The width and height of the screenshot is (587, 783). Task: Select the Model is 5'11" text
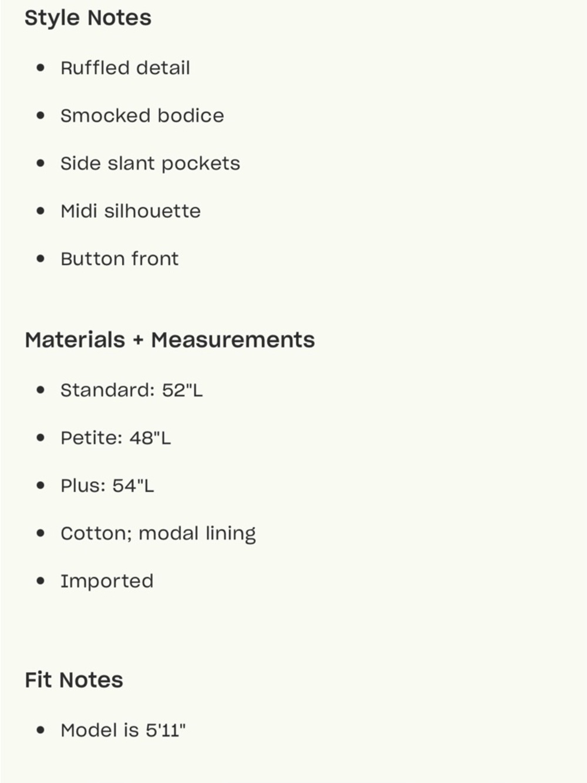click(x=123, y=730)
